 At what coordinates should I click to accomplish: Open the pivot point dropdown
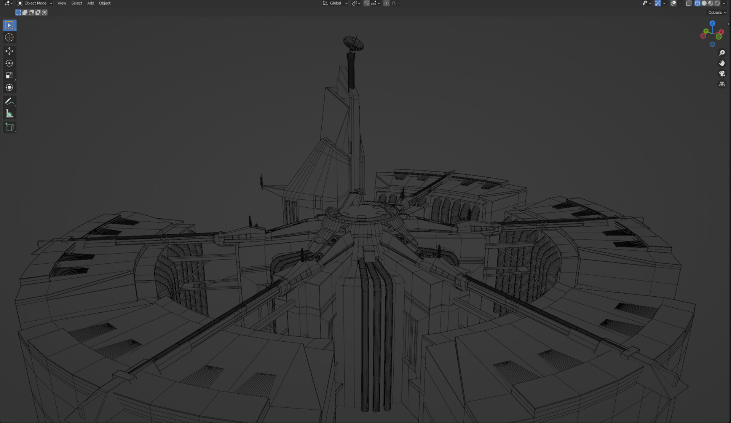(355, 3)
